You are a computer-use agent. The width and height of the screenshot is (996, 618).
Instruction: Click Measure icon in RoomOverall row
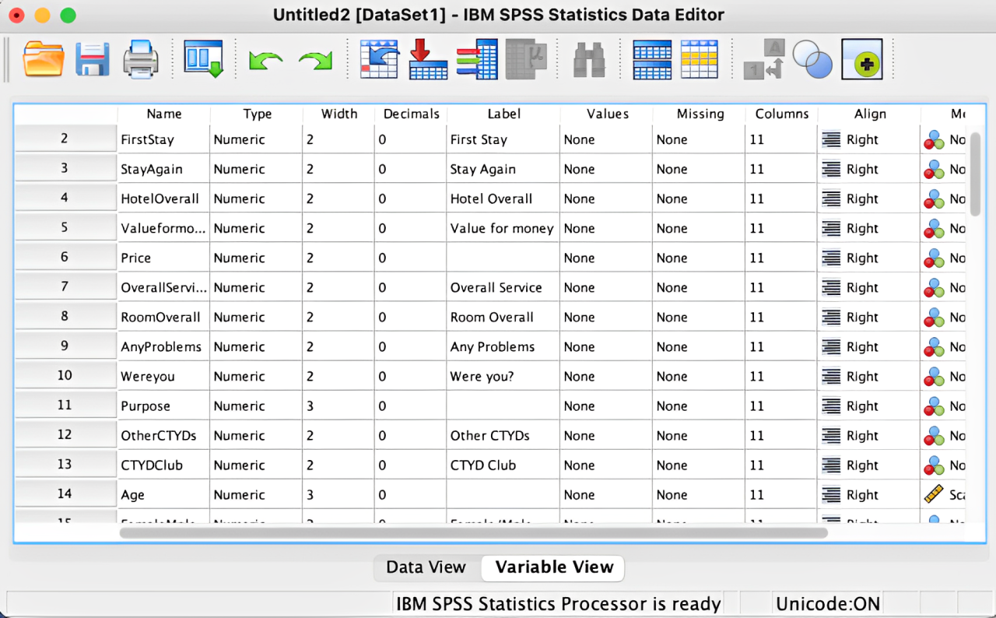[x=934, y=318]
